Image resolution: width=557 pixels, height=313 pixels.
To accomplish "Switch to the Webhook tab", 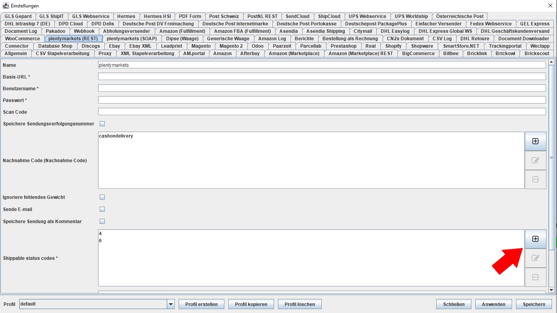I will point(84,31).
